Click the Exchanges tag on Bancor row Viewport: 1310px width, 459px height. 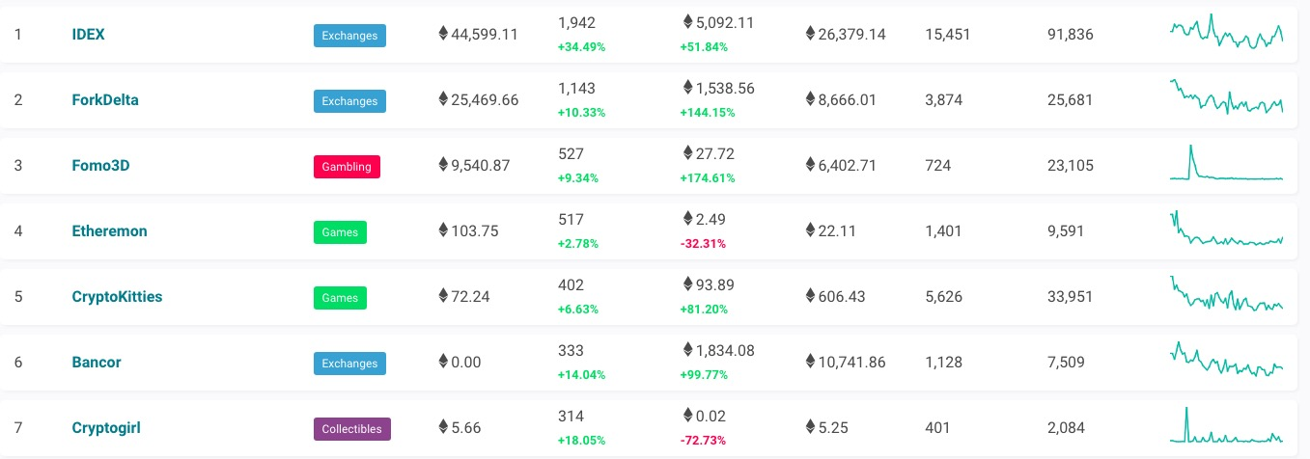[x=349, y=364]
